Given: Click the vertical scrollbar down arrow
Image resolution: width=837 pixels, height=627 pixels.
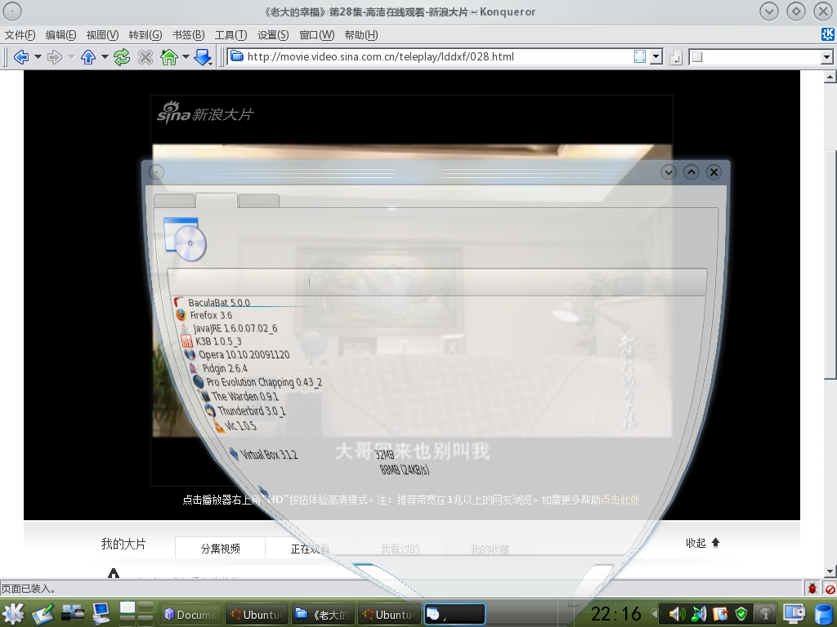Looking at the screenshot, I should point(830,571).
